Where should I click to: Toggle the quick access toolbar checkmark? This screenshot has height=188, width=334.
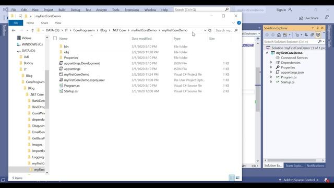(x=20, y=16)
